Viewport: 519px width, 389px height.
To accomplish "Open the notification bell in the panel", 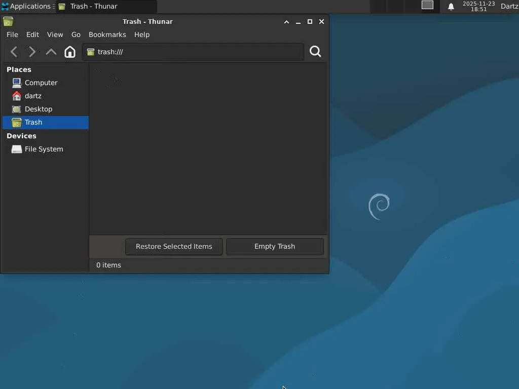I will coord(451,7).
